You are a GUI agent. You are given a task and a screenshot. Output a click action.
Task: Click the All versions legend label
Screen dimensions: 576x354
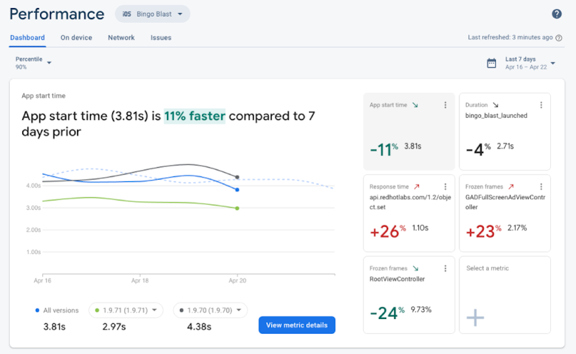61,310
